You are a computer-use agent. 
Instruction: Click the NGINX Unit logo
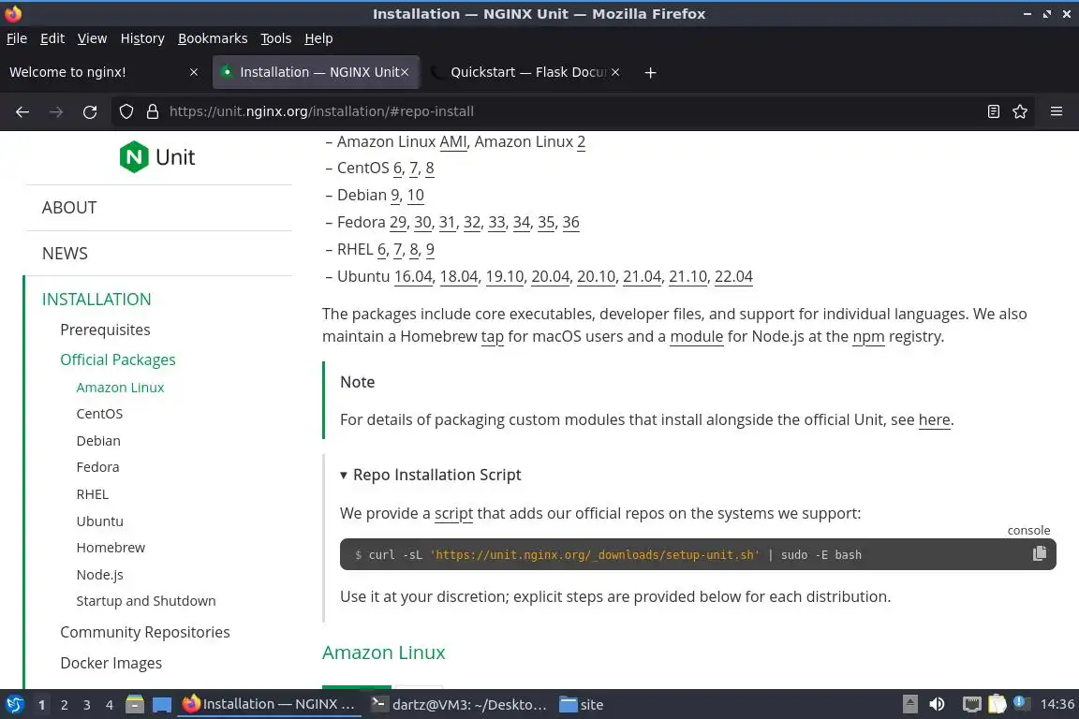point(157,157)
